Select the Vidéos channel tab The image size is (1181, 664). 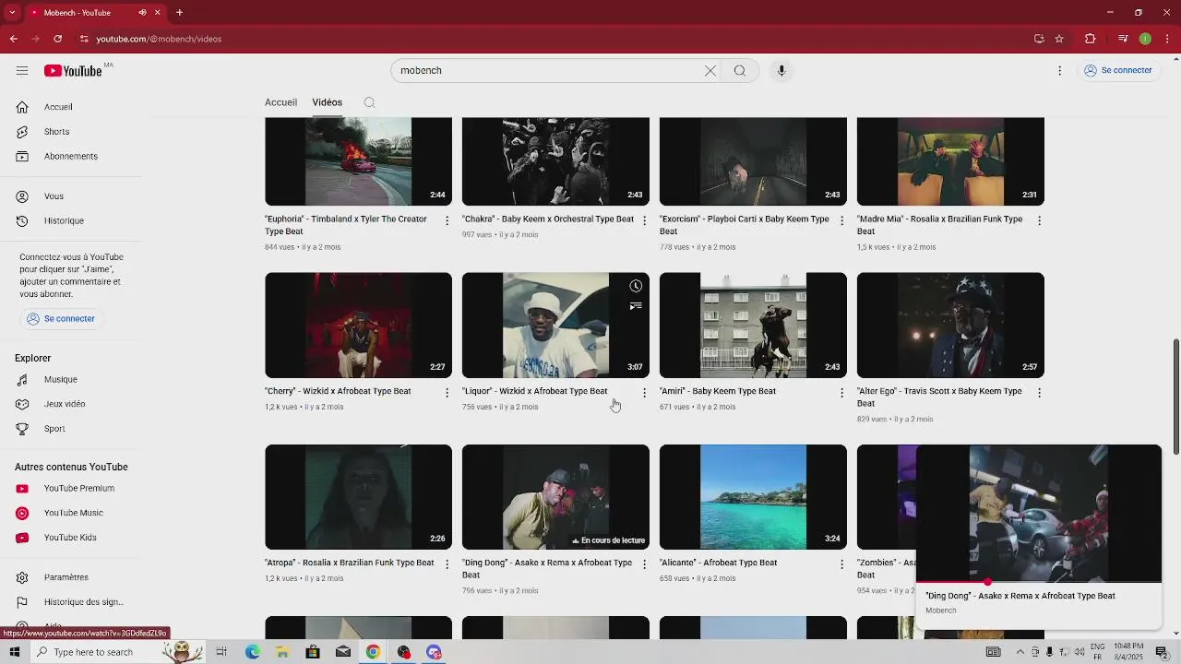click(327, 102)
